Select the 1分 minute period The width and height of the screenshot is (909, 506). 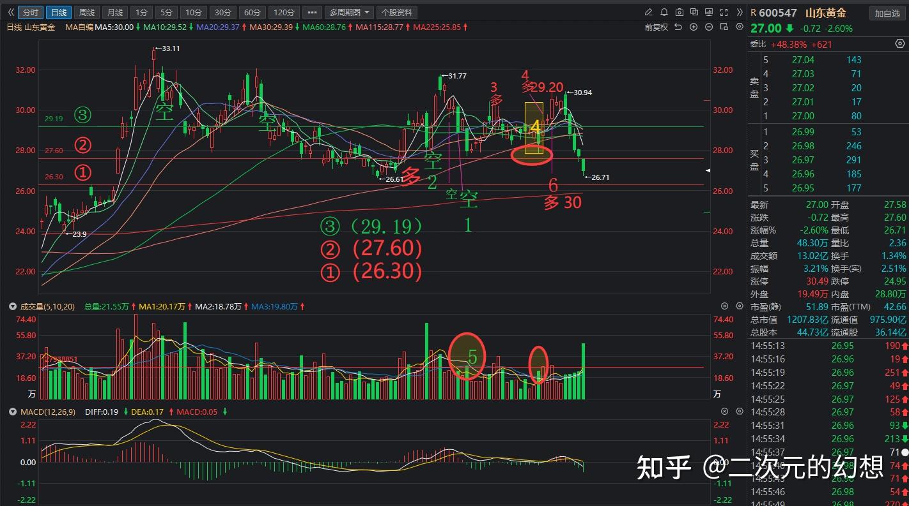tap(141, 12)
